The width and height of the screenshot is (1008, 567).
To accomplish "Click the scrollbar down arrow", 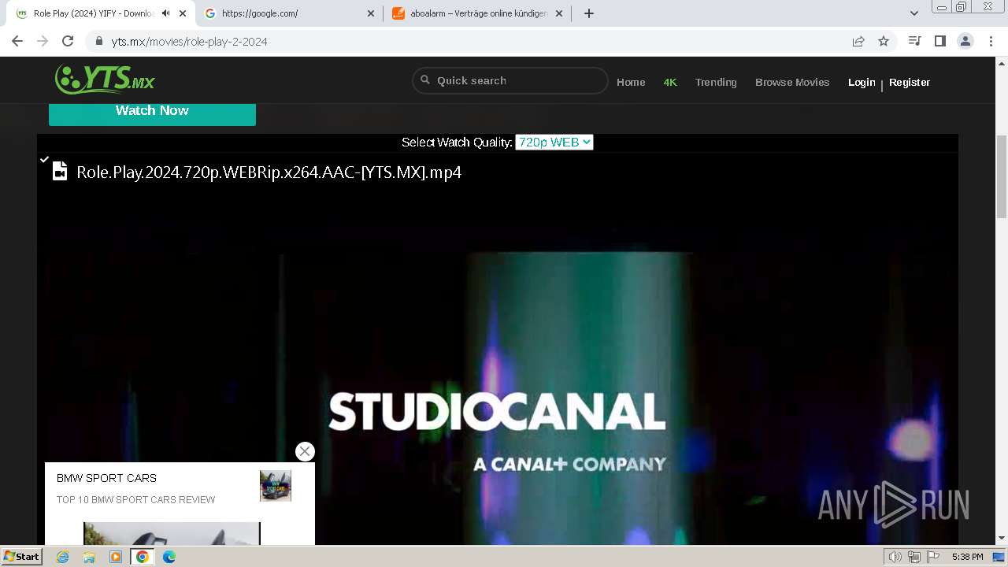I will click(1002, 539).
